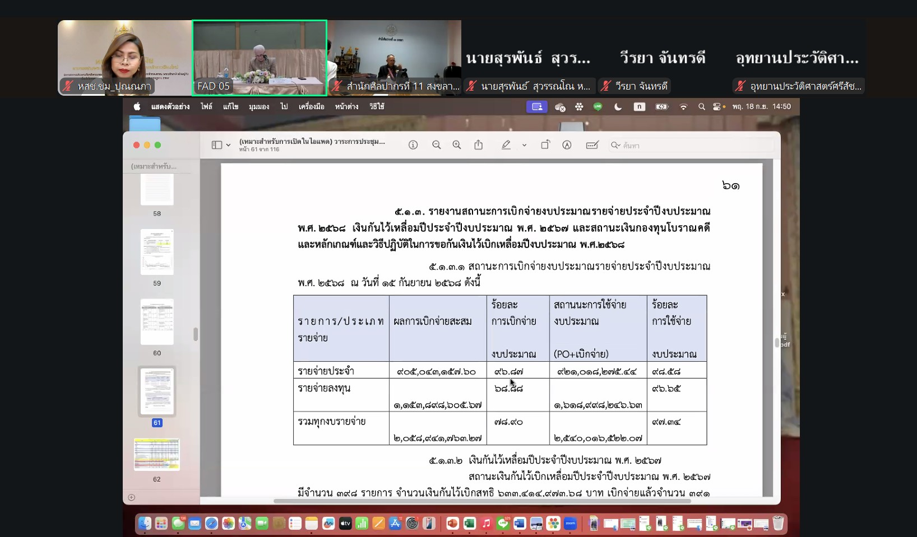This screenshot has height=537, width=917.
Task: Zoom out of the PDF page
Action: pyautogui.click(x=436, y=145)
